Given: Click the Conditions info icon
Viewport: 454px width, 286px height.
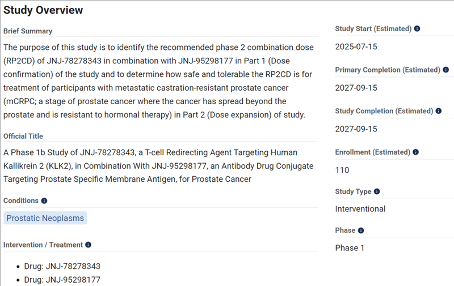Looking at the screenshot, I should click(x=44, y=201).
